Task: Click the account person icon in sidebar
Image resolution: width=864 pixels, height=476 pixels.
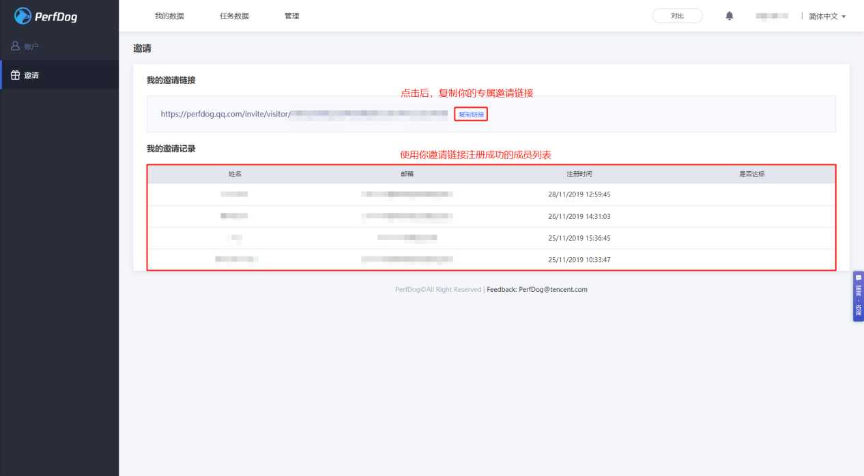Action: (15, 46)
